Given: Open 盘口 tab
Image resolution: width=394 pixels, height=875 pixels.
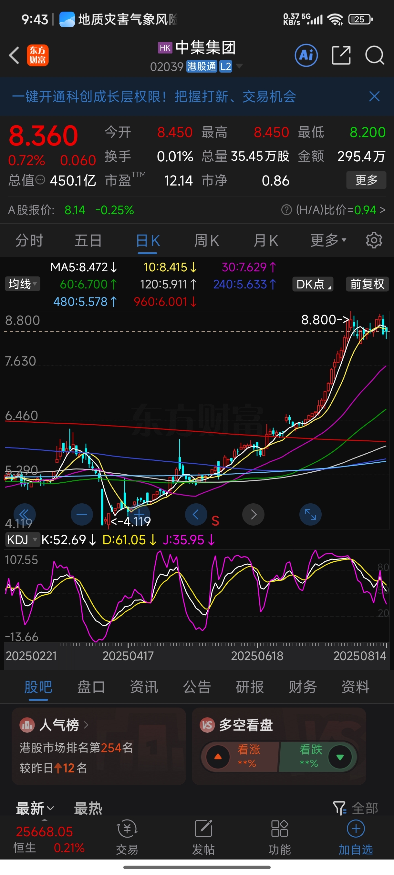Looking at the screenshot, I should point(91,687).
